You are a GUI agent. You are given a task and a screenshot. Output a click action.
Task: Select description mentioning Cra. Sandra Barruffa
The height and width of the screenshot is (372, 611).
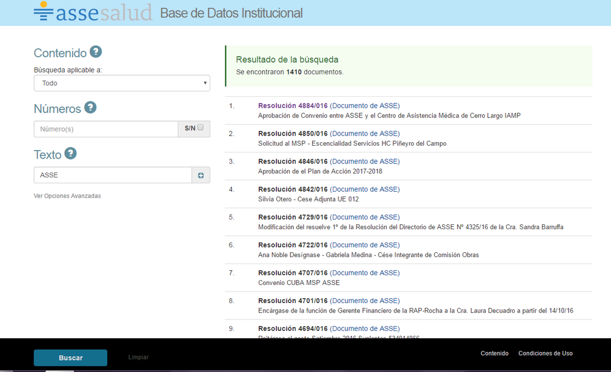pos(411,227)
